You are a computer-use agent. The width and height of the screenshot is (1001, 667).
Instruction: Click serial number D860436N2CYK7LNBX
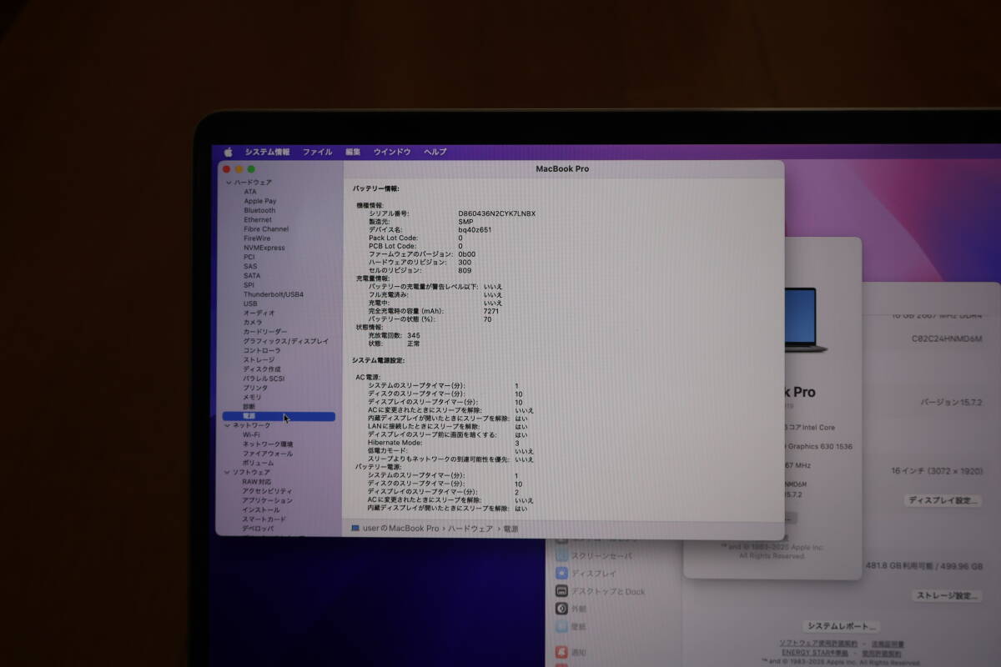click(x=497, y=213)
